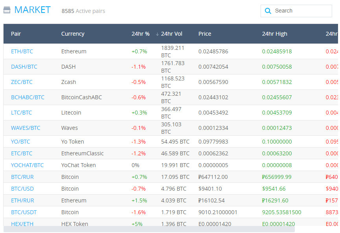Click the sort arrow beside 24hr Vol
340x233 pixels.
pyautogui.click(x=158, y=34)
